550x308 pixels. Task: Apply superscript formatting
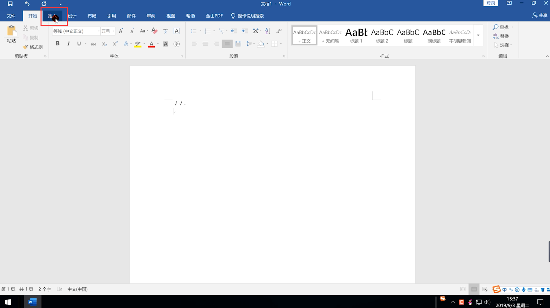115,44
